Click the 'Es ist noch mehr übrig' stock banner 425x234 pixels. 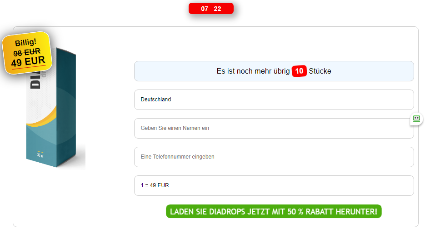click(x=274, y=71)
